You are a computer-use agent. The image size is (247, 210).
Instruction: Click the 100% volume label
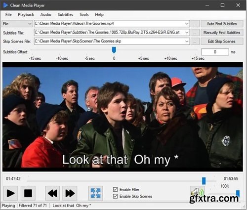pyautogui.click(x=225, y=186)
